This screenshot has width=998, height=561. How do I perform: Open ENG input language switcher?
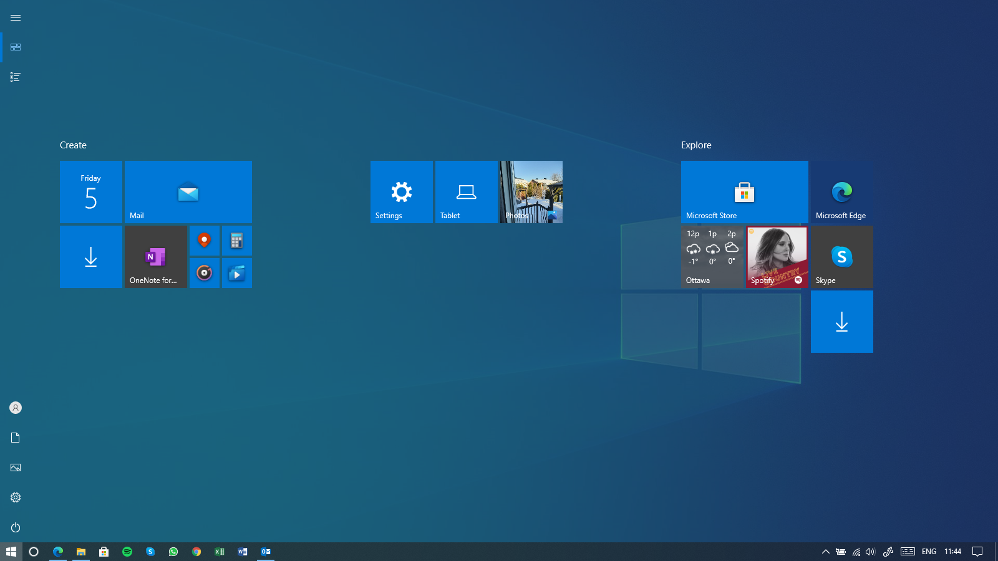point(929,552)
